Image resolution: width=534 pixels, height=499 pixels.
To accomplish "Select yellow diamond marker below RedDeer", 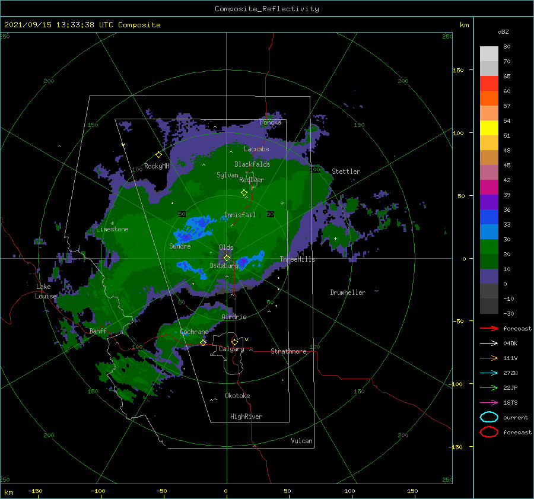I will pyautogui.click(x=244, y=193).
